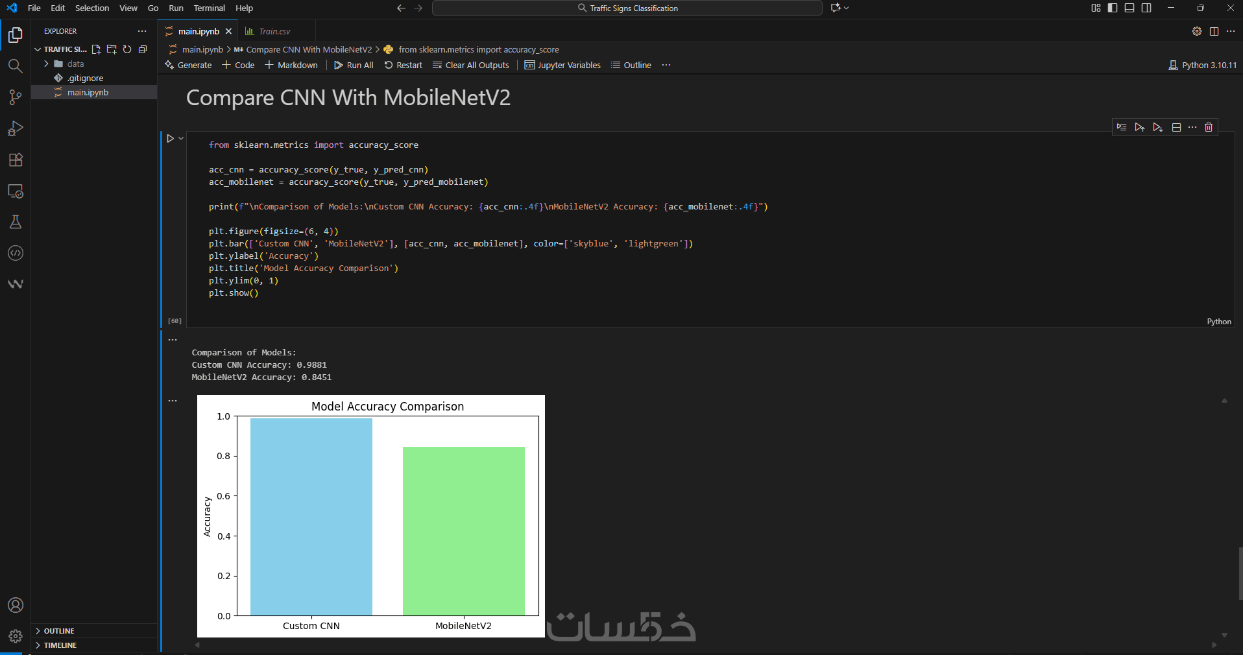Expand the data folder

tap(47, 64)
